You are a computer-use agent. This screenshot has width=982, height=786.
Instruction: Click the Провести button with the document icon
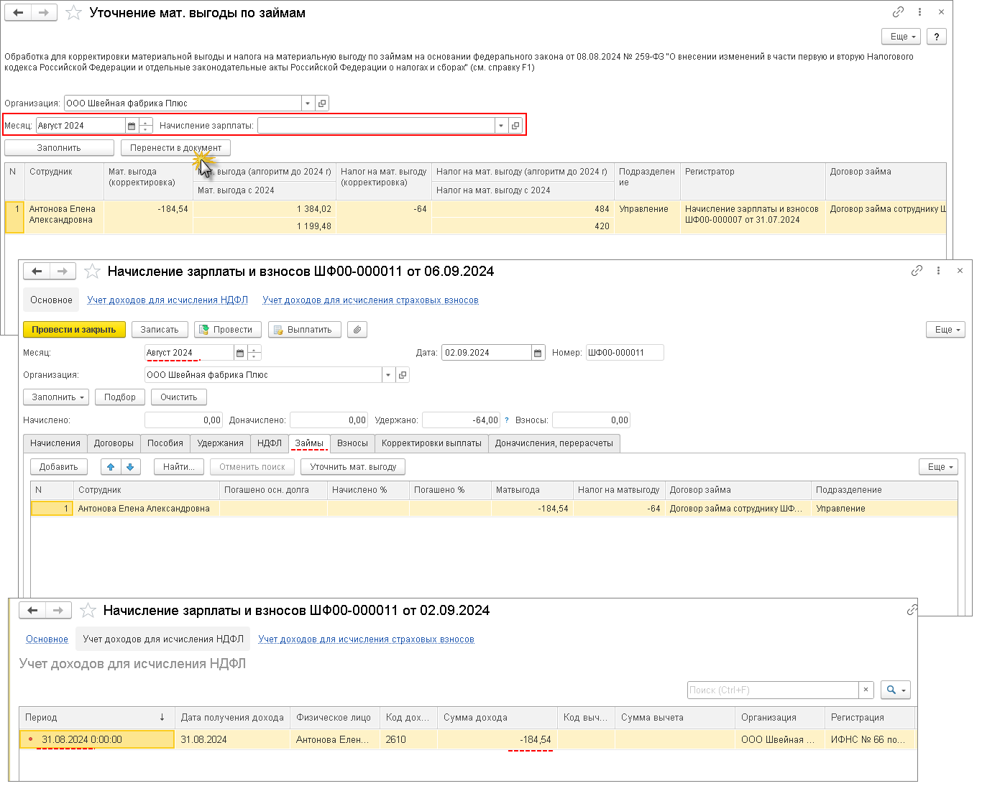point(227,330)
